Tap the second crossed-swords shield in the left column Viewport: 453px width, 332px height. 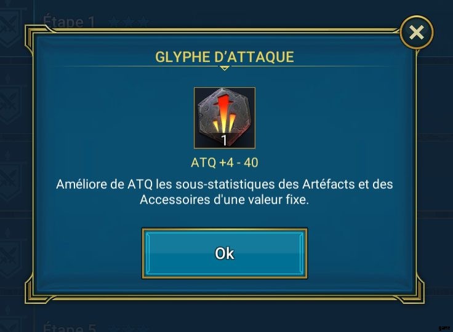pyautogui.click(x=10, y=105)
